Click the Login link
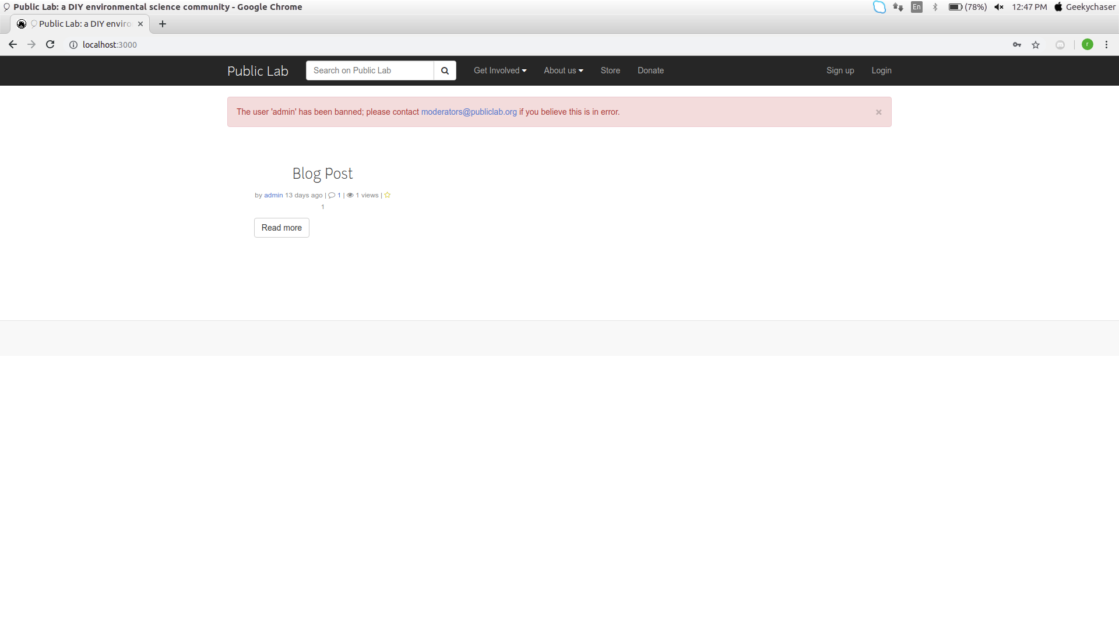Viewport: 1119px width, 629px height. pyautogui.click(x=881, y=70)
